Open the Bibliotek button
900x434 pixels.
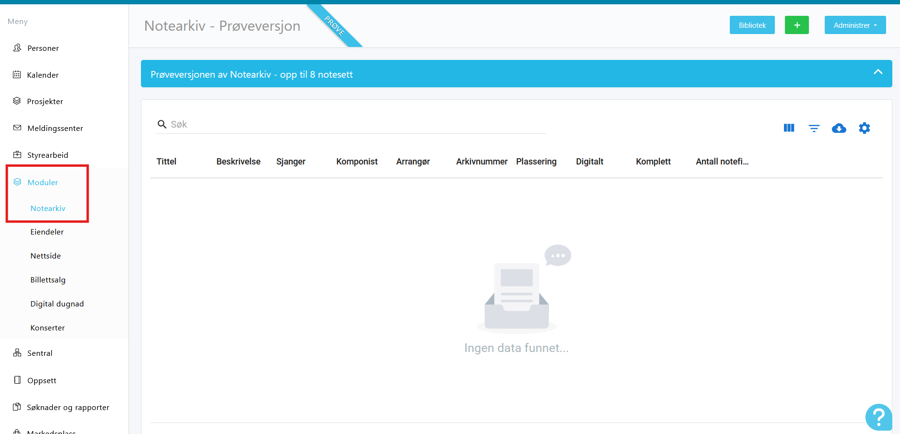(x=752, y=25)
